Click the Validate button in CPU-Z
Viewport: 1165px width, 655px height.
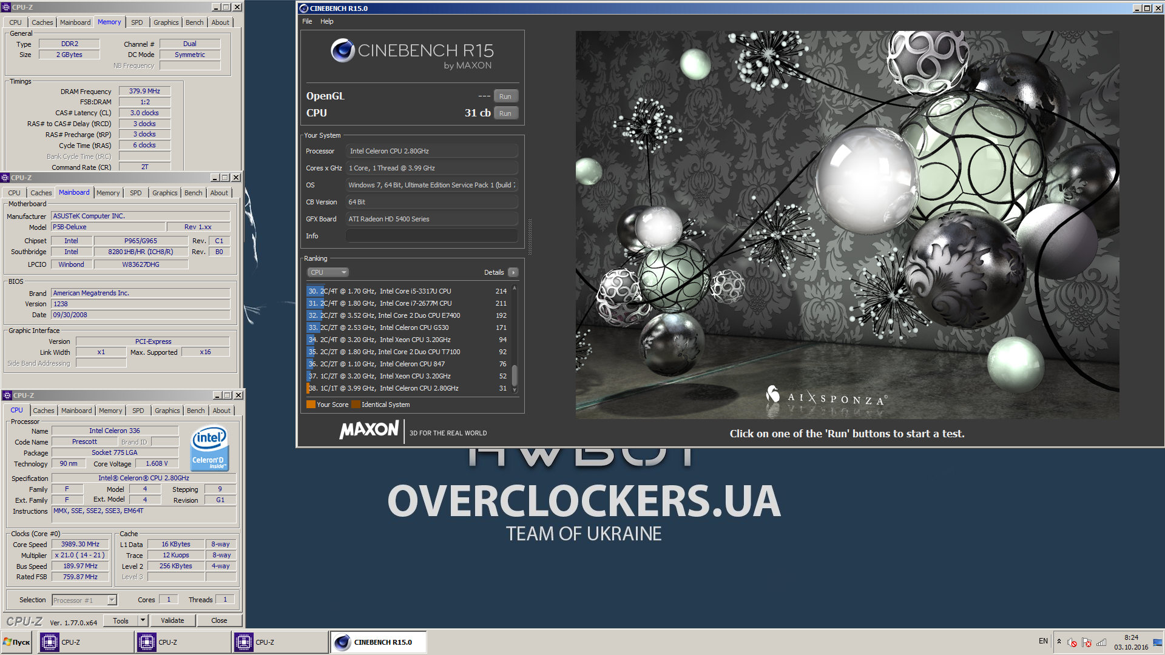[172, 620]
